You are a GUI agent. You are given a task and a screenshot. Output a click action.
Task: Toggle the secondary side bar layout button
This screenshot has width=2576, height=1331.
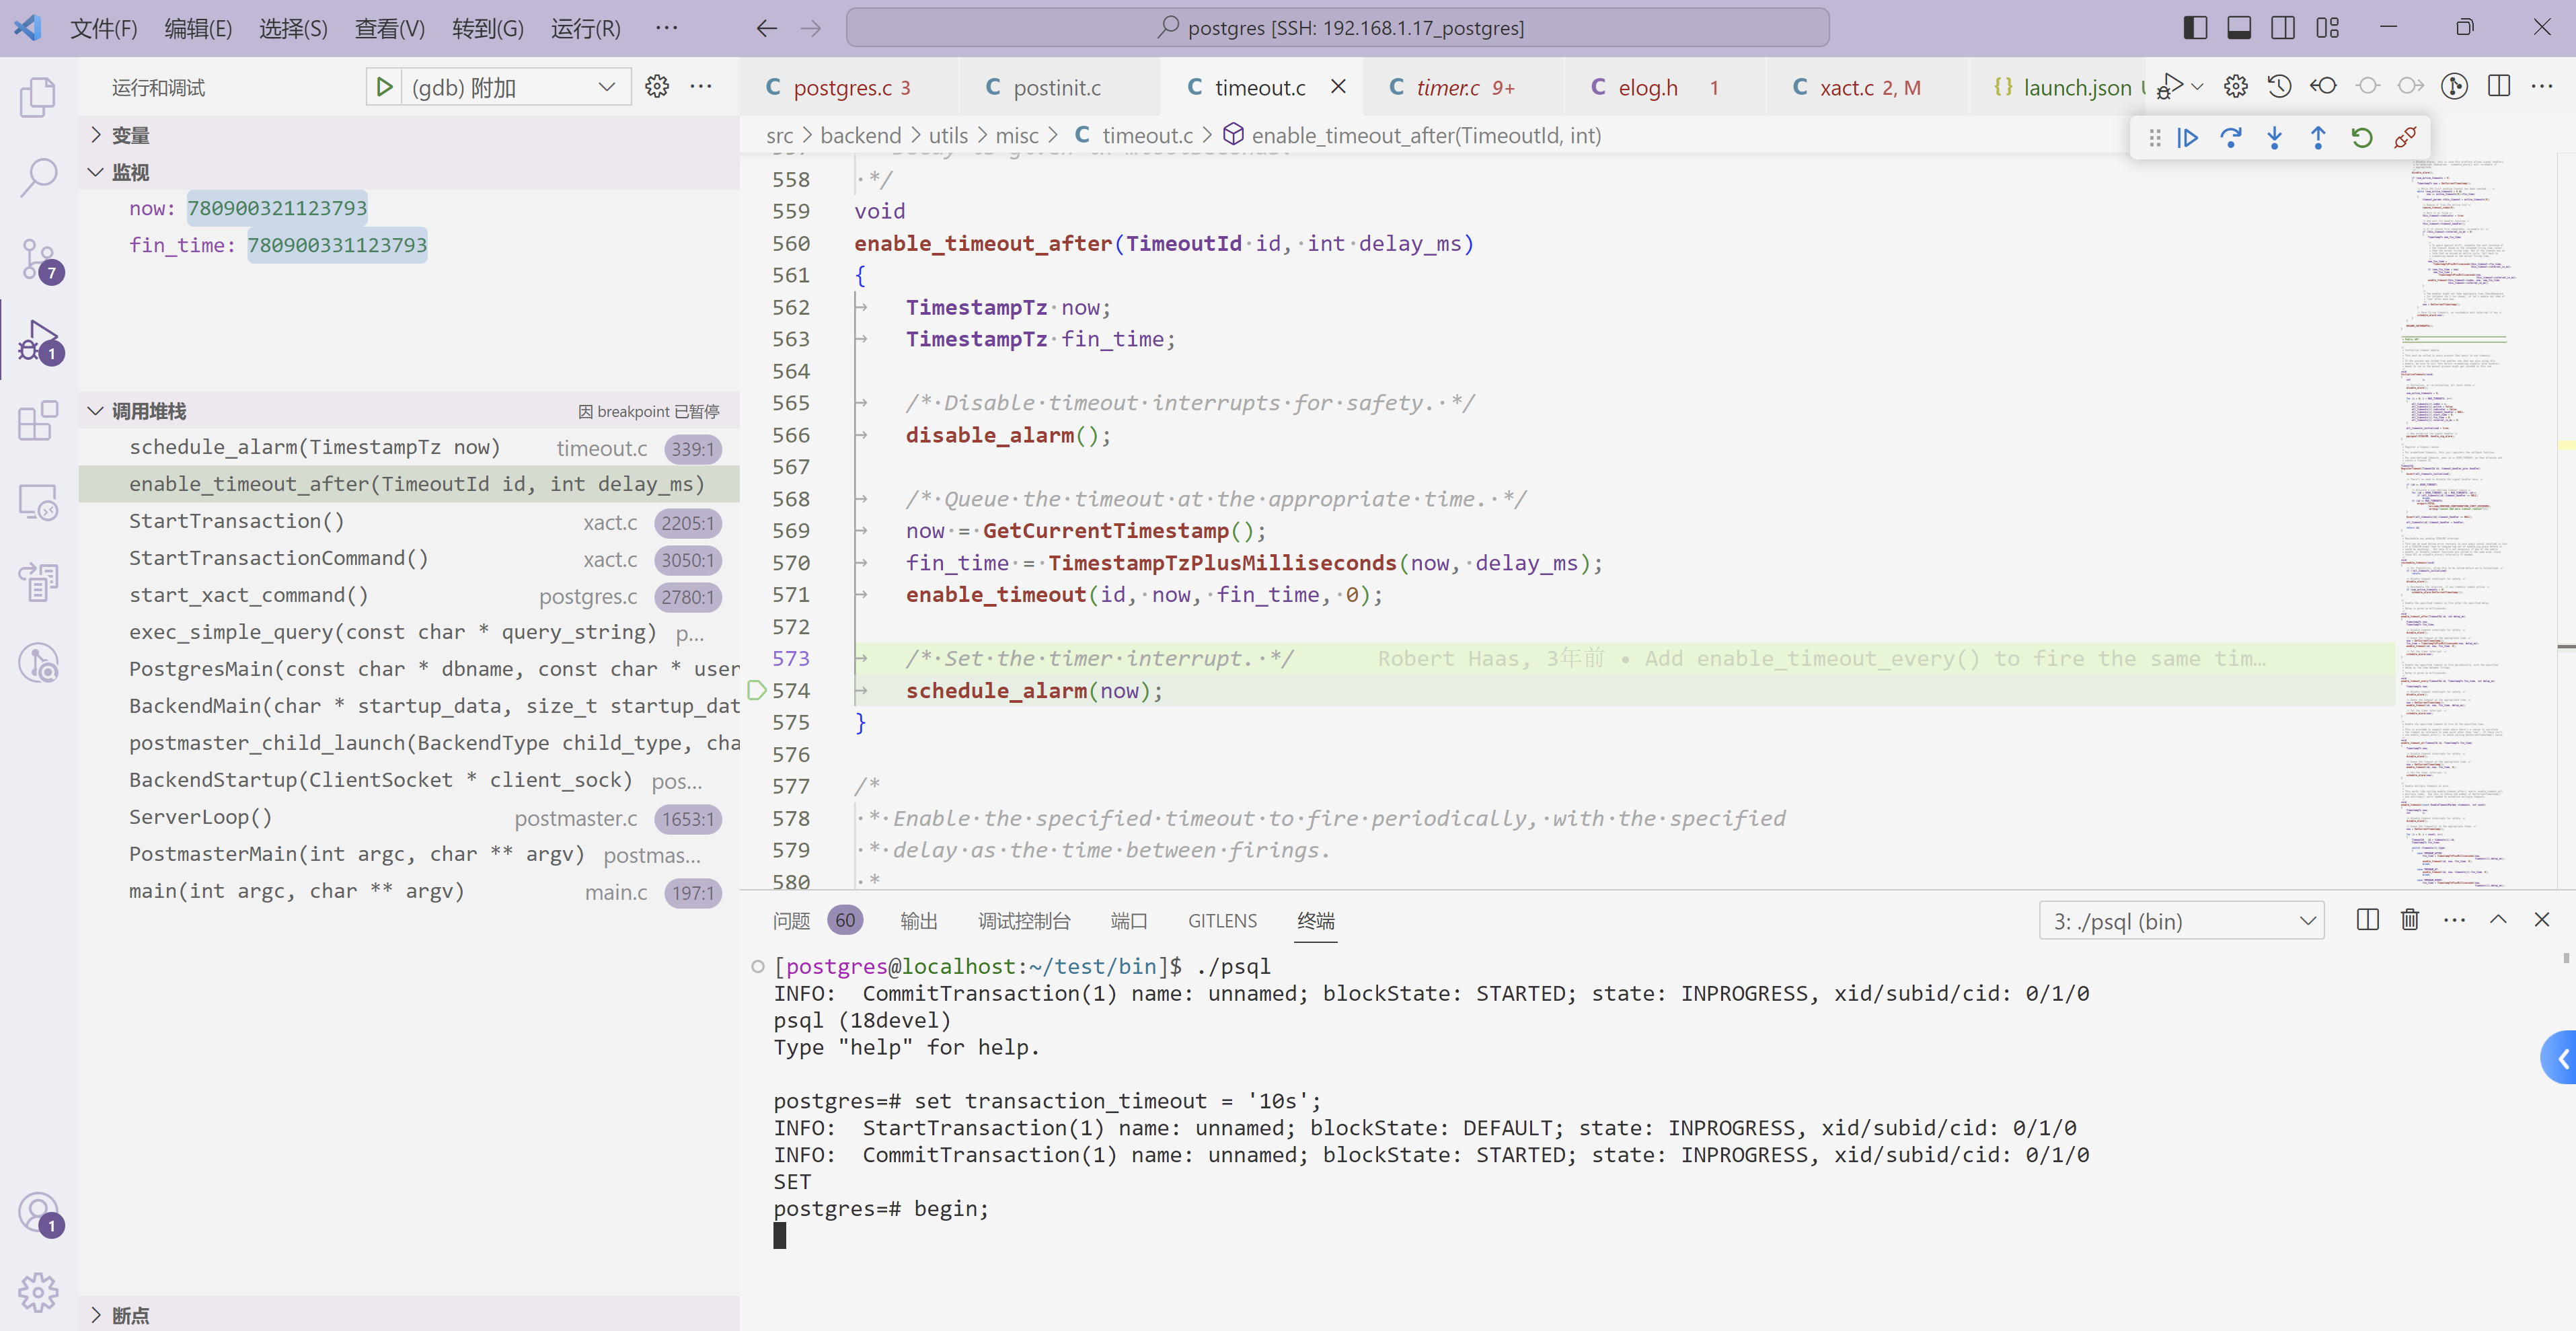2283,28
